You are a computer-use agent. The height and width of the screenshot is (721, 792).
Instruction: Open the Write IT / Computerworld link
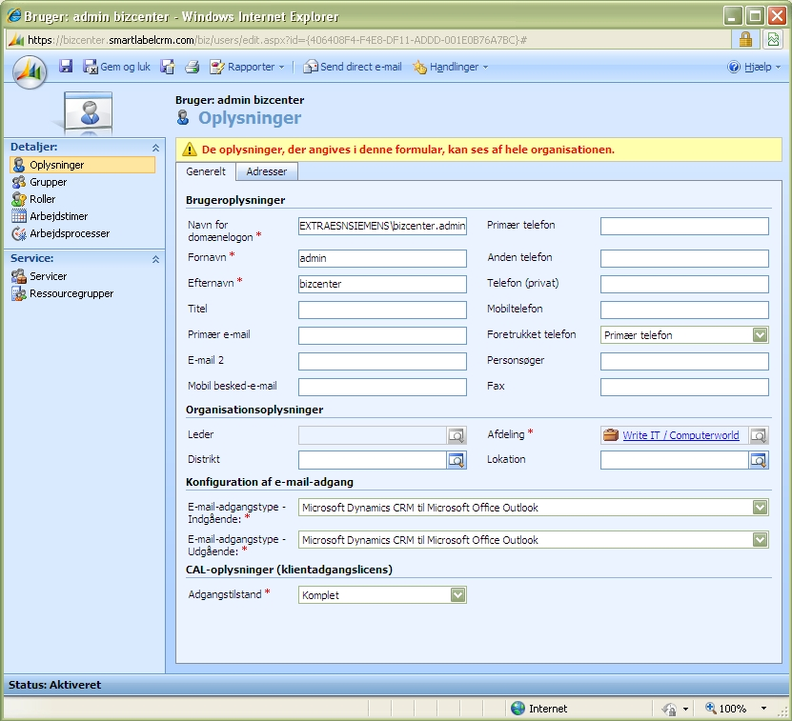pyautogui.click(x=680, y=435)
